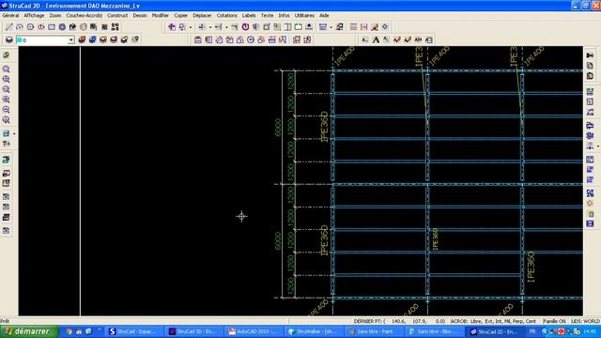
Task: Open the Infos menu
Action: pyautogui.click(x=284, y=15)
